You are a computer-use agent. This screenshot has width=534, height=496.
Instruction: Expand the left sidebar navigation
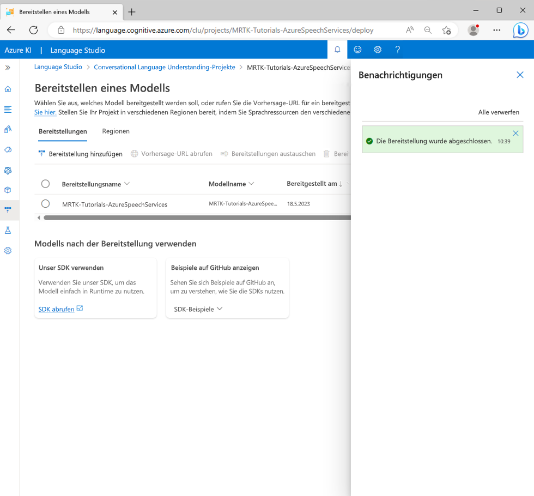[8, 68]
